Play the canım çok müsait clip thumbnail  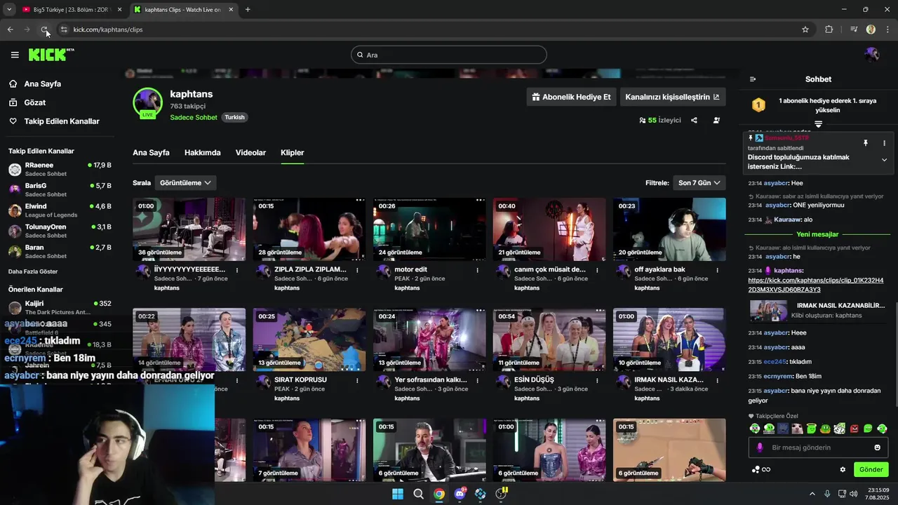point(549,229)
